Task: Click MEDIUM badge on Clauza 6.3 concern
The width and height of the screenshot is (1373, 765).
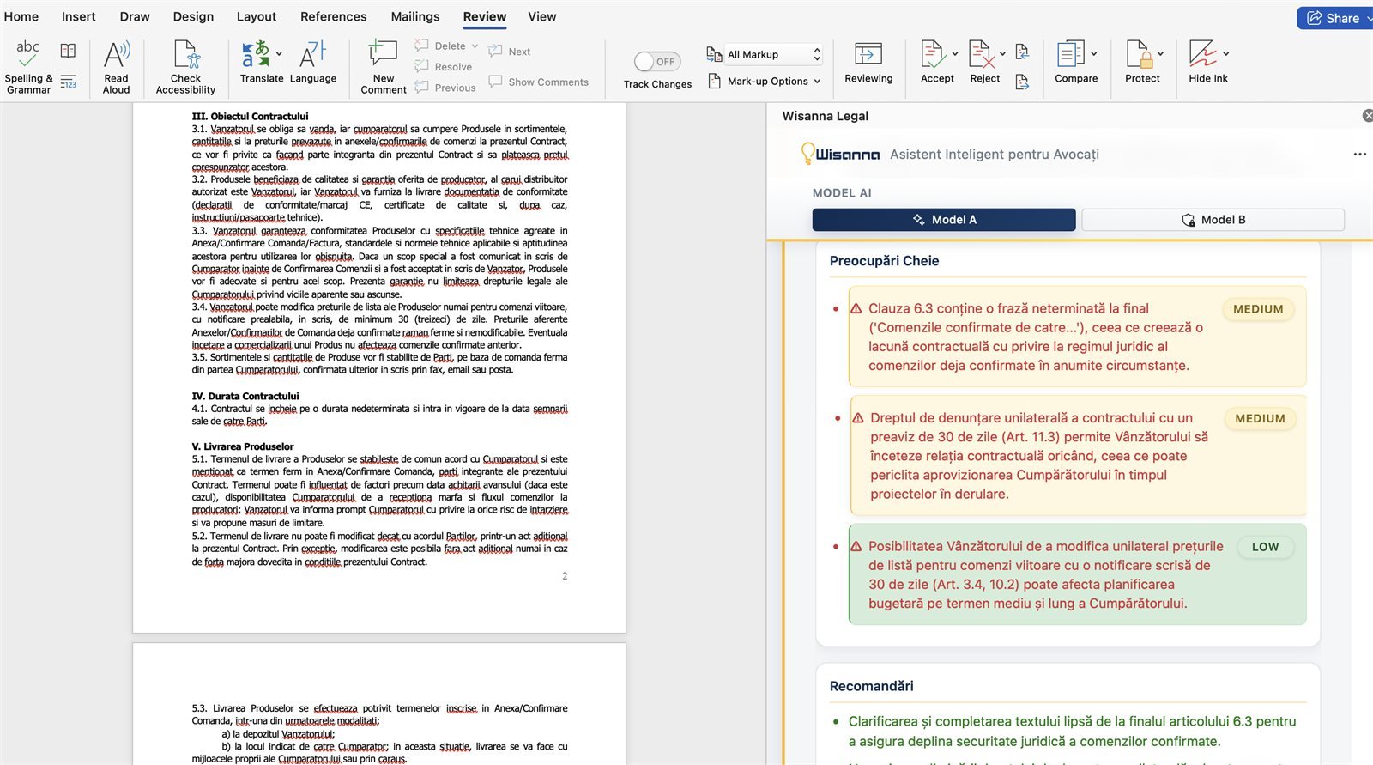Action: click(1258, 309)
